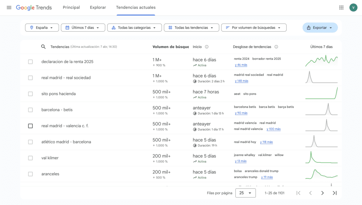
Task: Click the 'aranceles donald trump' breakdown term
Action: point(262,171)
